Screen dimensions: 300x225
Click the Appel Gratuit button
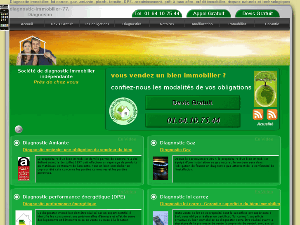click(208, 14)
